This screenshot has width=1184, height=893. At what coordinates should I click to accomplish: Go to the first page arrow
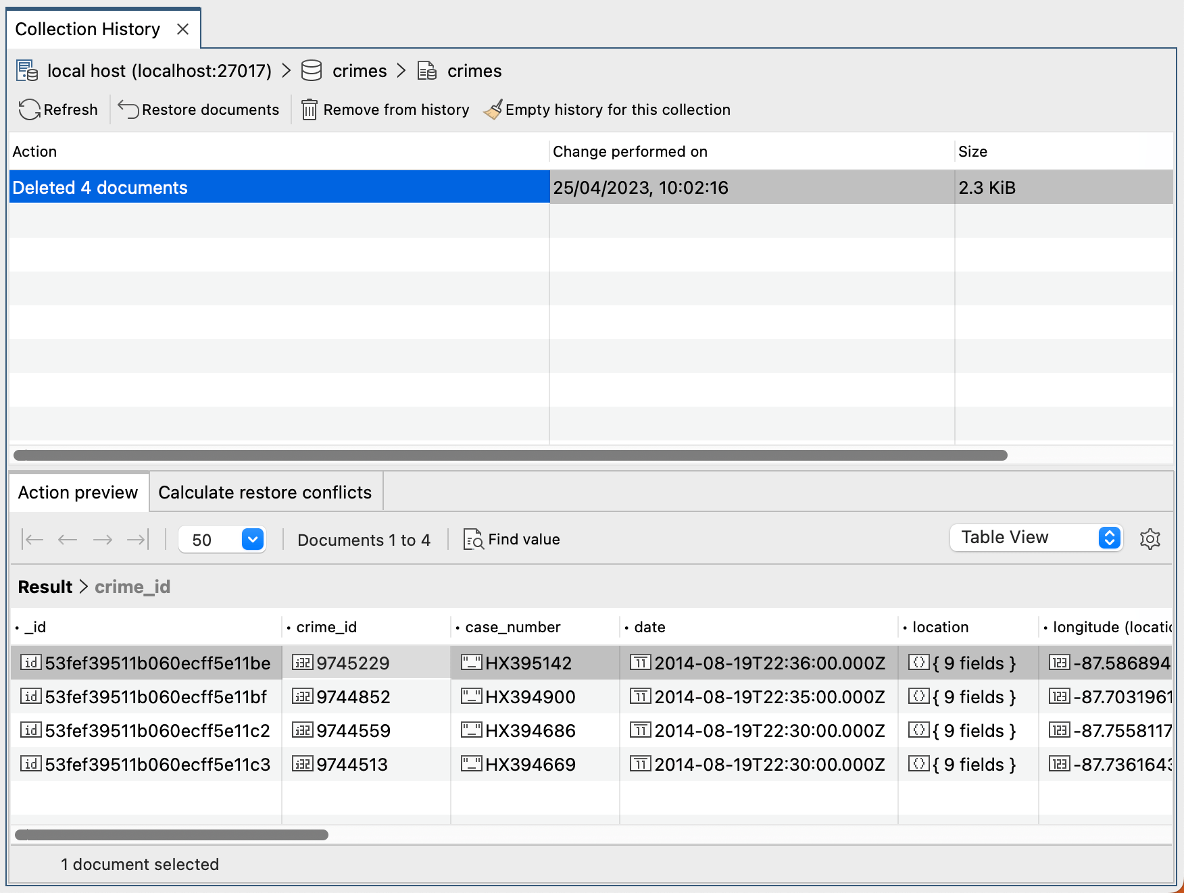(32, 540)
